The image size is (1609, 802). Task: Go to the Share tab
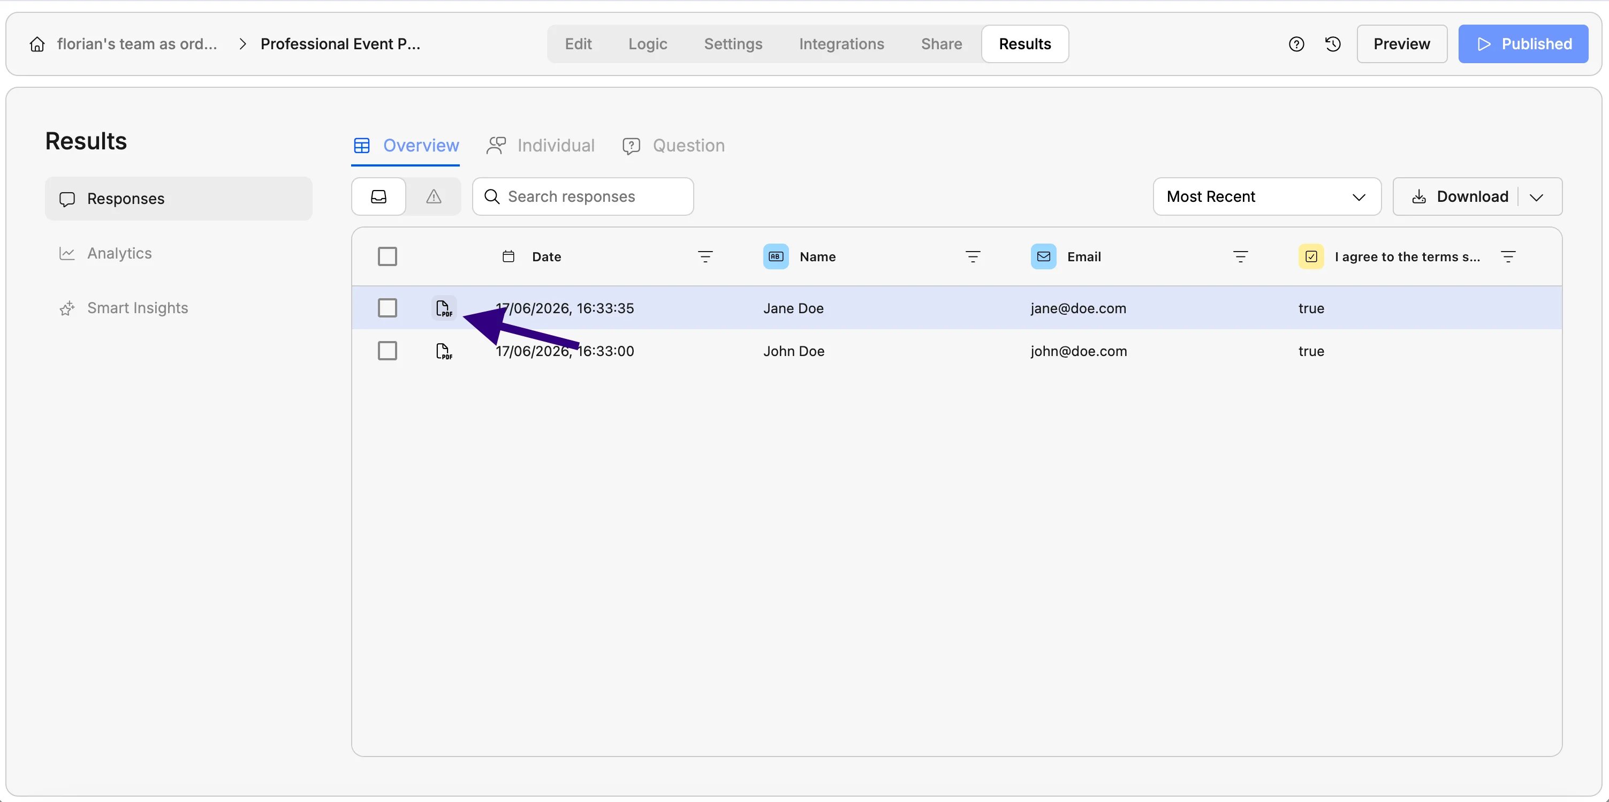tap(942, 44)
